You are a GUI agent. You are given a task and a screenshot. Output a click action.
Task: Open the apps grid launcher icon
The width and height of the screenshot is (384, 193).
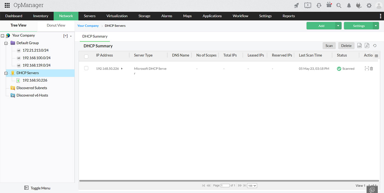pos(7,5)
